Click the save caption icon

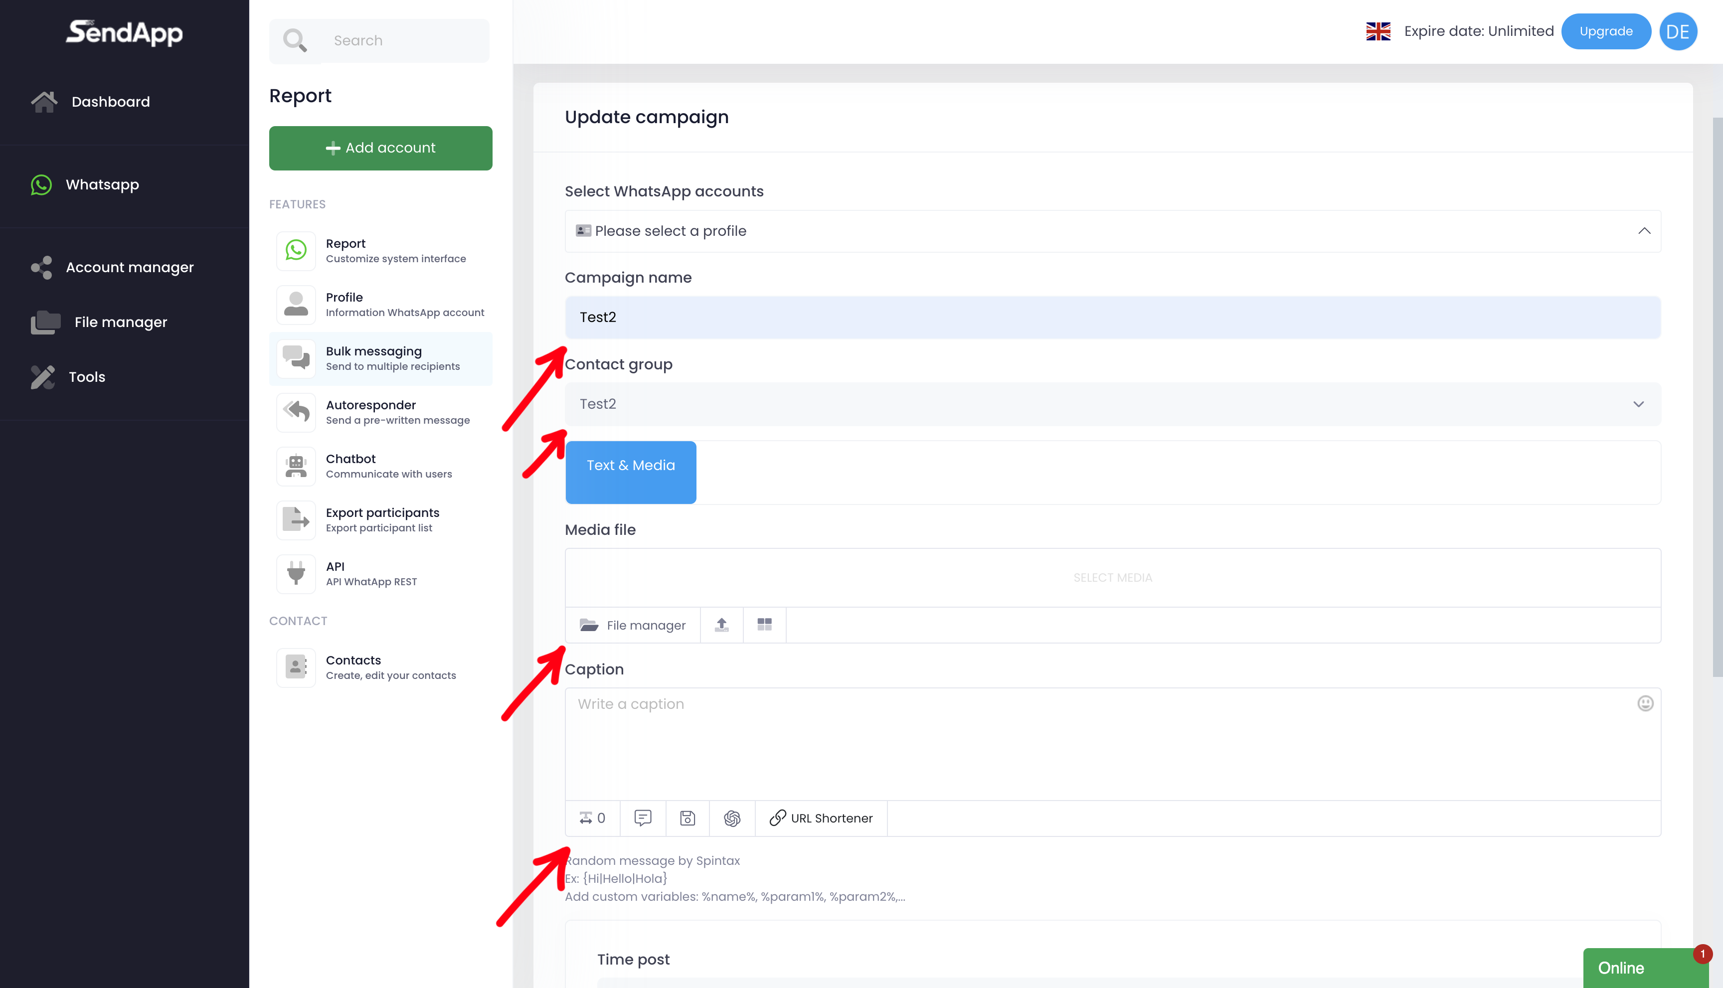pos(687,819)
